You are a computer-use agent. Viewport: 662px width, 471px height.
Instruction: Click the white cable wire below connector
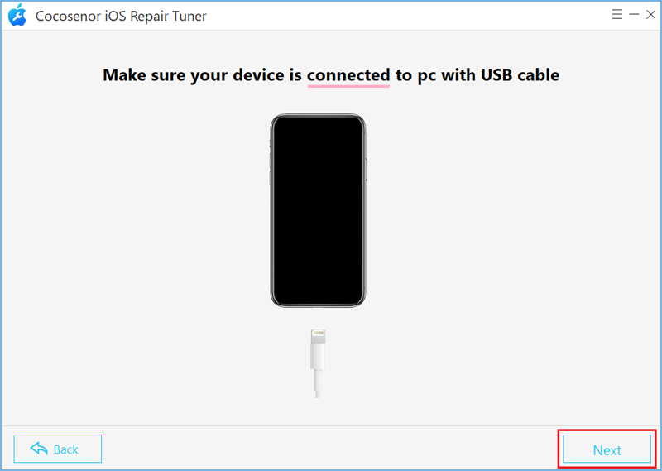tap(318, 383)
